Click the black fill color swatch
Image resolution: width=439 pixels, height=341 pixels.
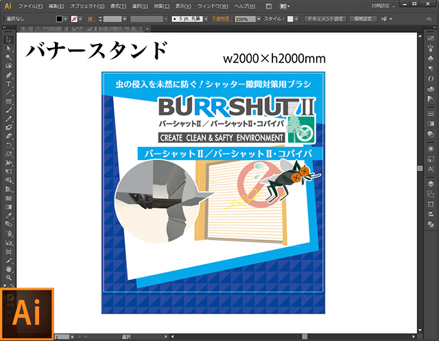(60, 19)
